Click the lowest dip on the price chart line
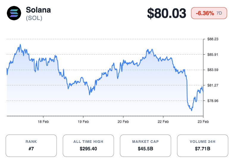The image size is (233, 159). pyautogui.click(x=191, y=111)
